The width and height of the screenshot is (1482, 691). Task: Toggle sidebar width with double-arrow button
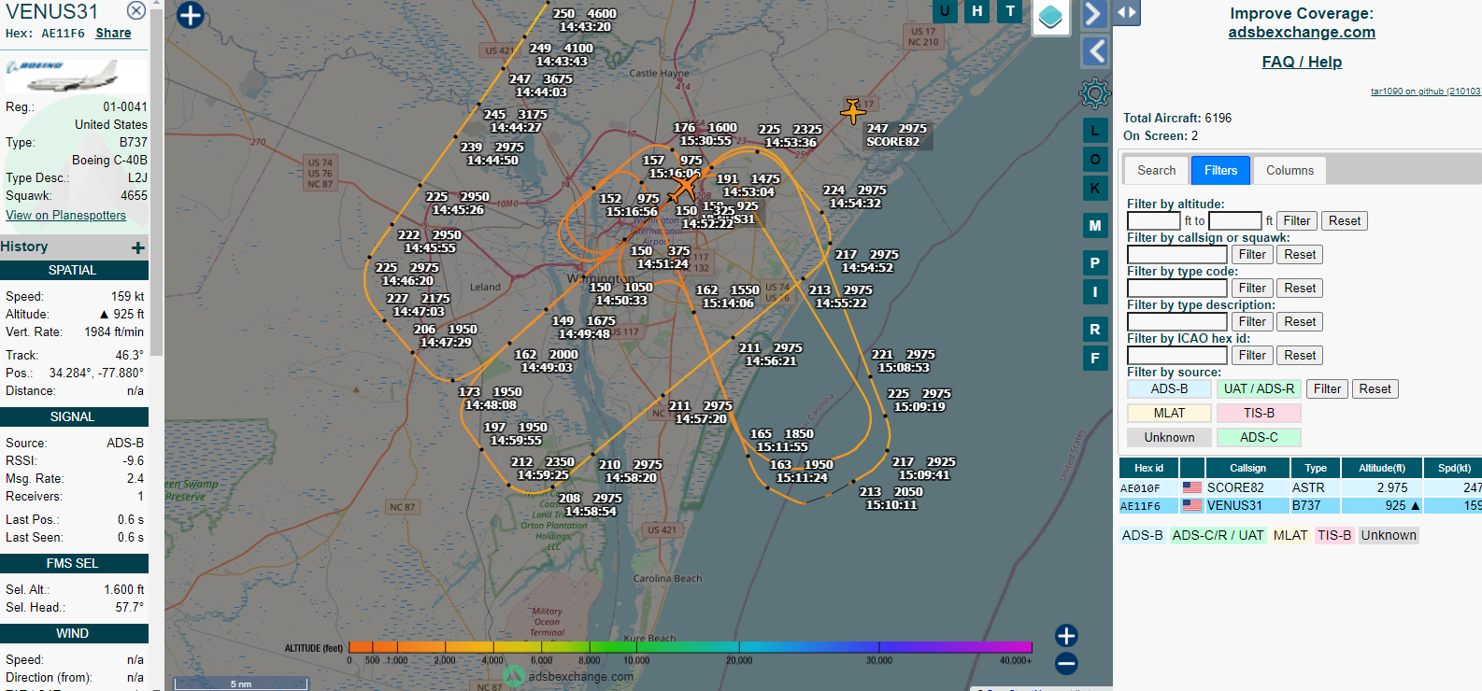click(x=1127, y=13)
